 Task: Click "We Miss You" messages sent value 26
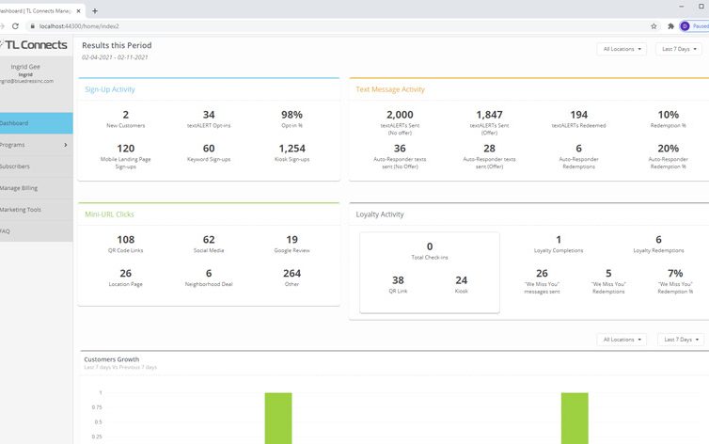(x=542, y=273)
